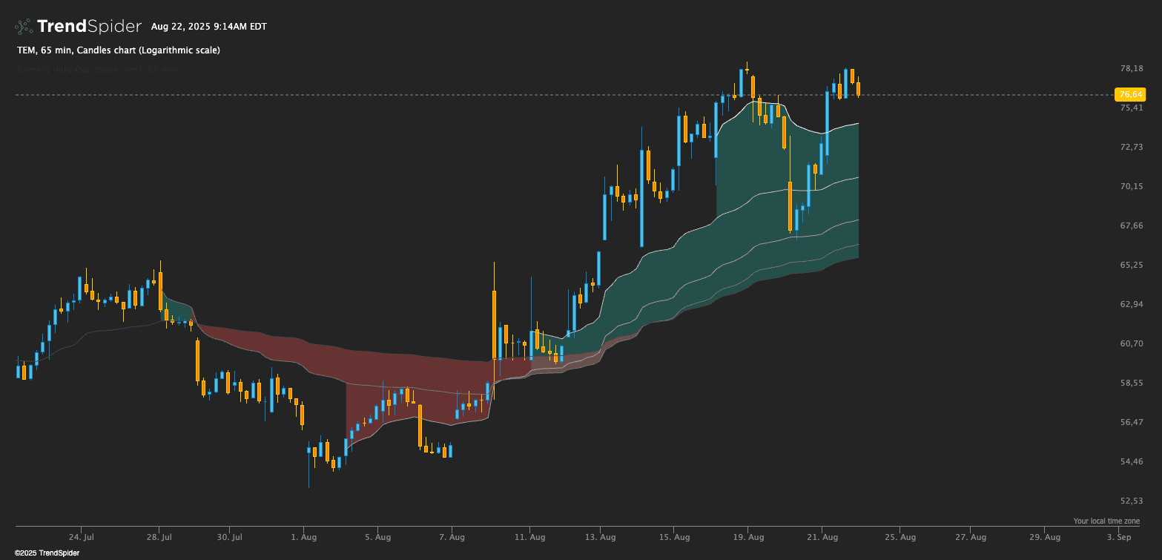This screenshot has height=560, width=1162.
Task: Select the 25. Aug date axis label
Action: click(x=902, y=537)
